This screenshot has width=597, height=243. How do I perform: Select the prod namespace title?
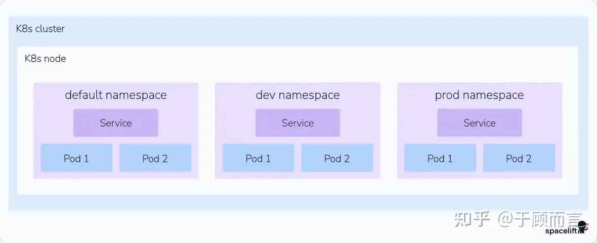[x=479, y=95]
